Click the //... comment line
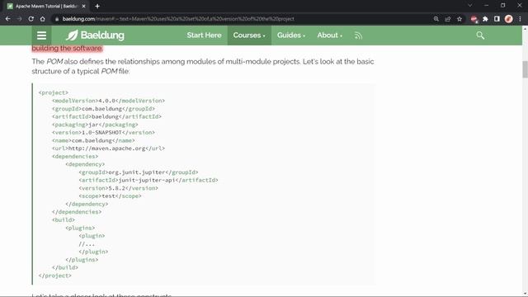This screenshot has height=297, width=528. (87, 244)
